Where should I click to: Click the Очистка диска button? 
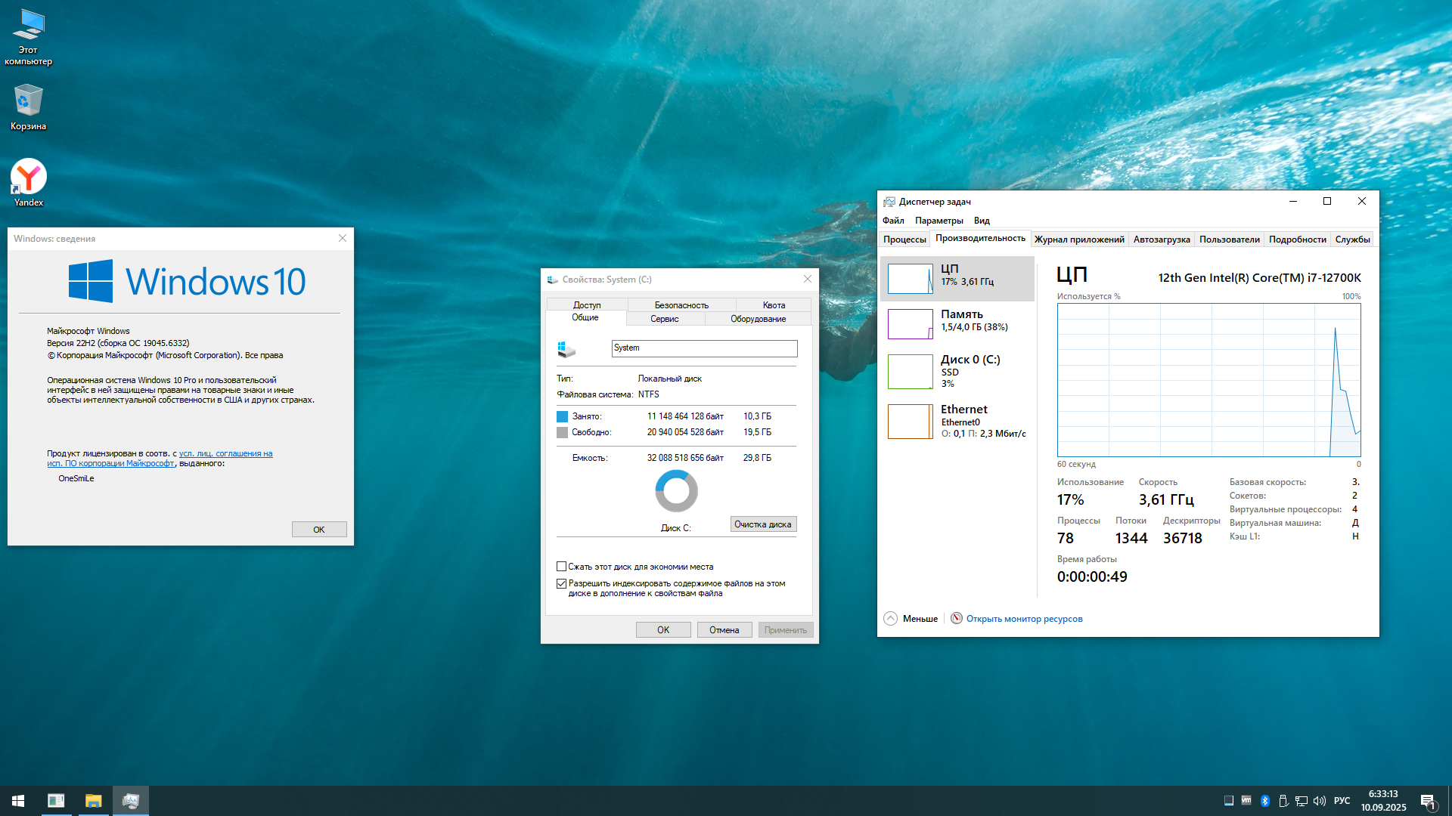762,524
